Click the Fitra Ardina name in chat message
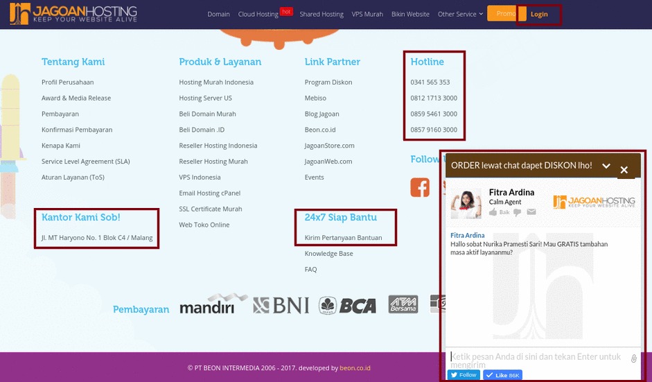 coord(468,236)
